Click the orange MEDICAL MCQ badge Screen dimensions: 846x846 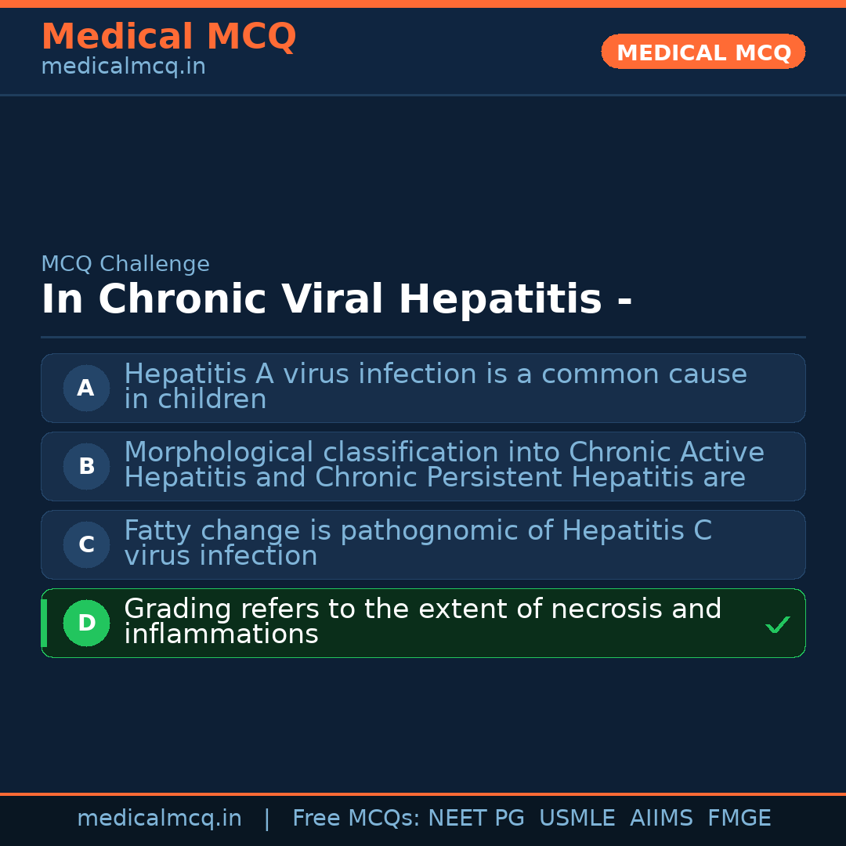[703, 52]
